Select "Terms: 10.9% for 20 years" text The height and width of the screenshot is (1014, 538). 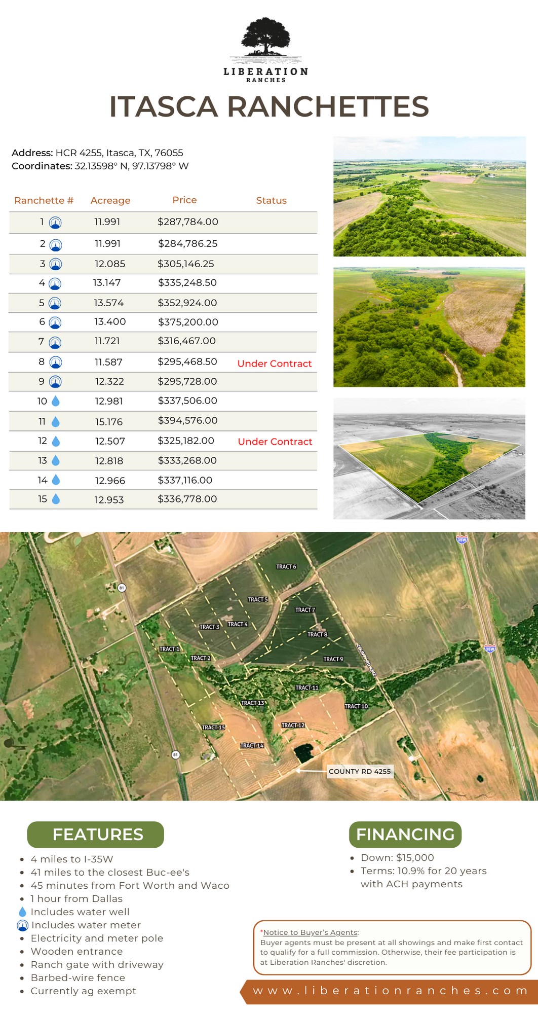pos(424,871)
